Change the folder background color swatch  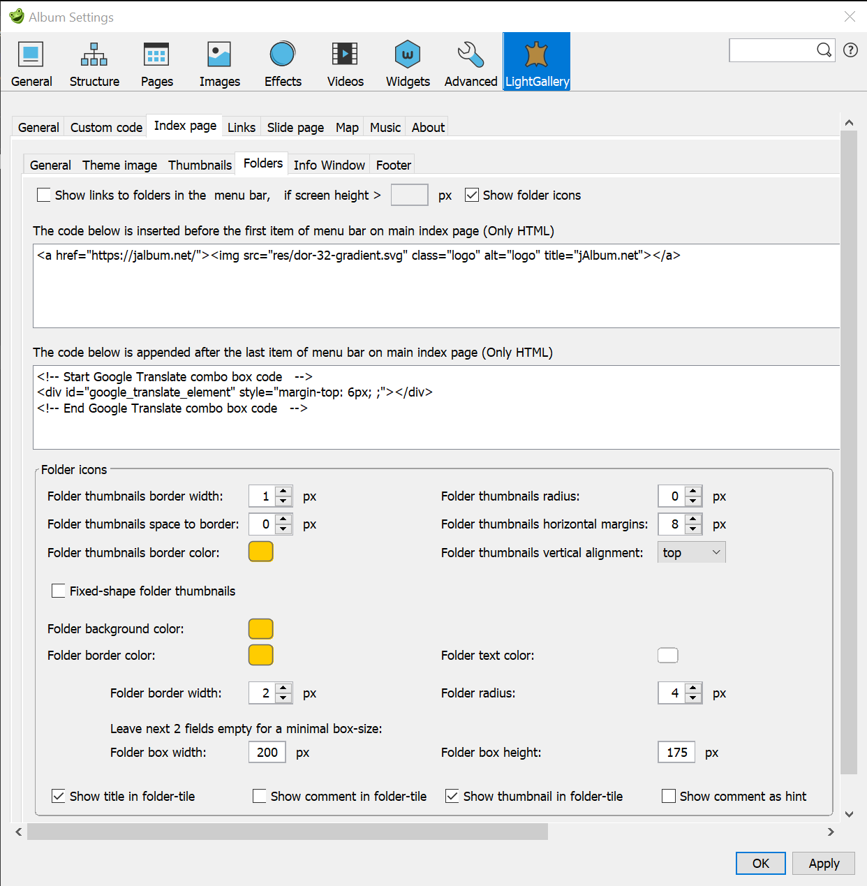(260, 628)
